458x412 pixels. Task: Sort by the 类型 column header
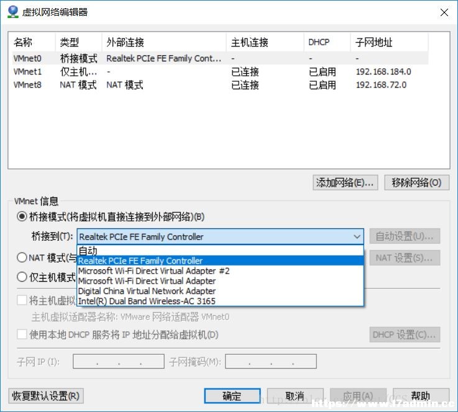click(x=78, y=42)
